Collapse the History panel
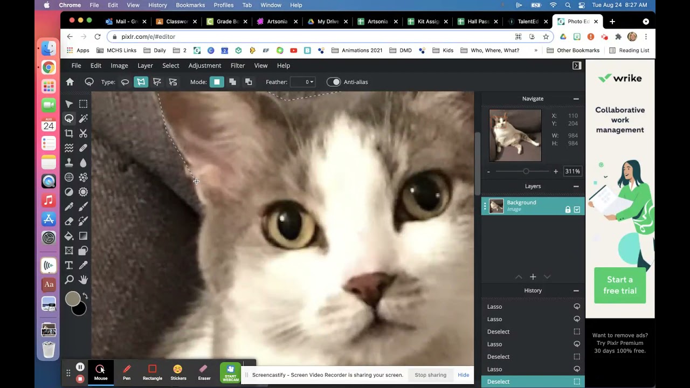The image size is (690, 388). (576, 290)
